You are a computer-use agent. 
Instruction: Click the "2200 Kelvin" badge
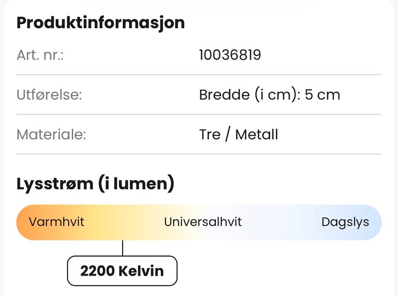pos(122,271)
